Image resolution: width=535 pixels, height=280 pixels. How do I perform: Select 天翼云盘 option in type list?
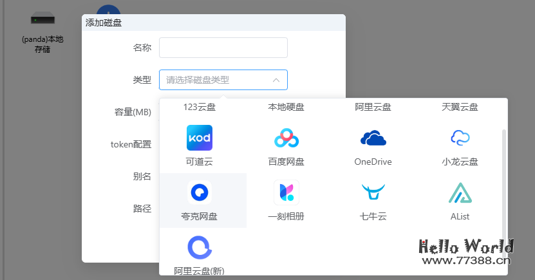point(460,107)
